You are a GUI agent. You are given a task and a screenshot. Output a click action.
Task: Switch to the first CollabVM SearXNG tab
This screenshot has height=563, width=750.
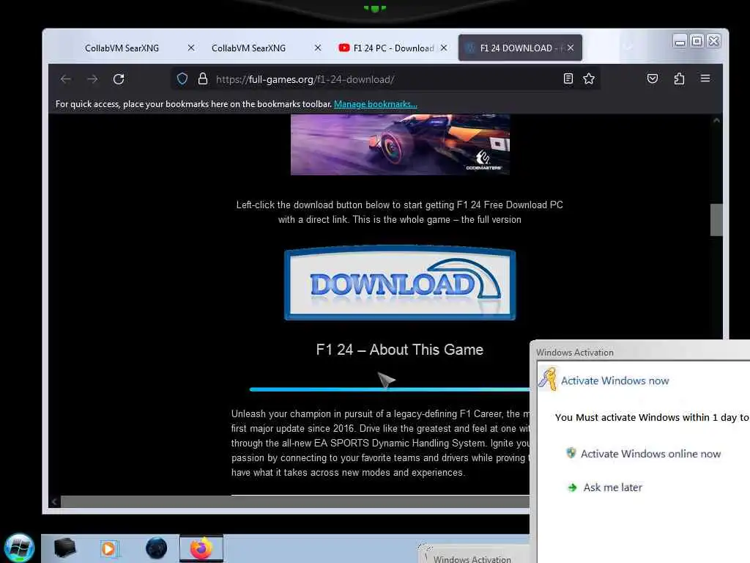click(x=122, y=48)
